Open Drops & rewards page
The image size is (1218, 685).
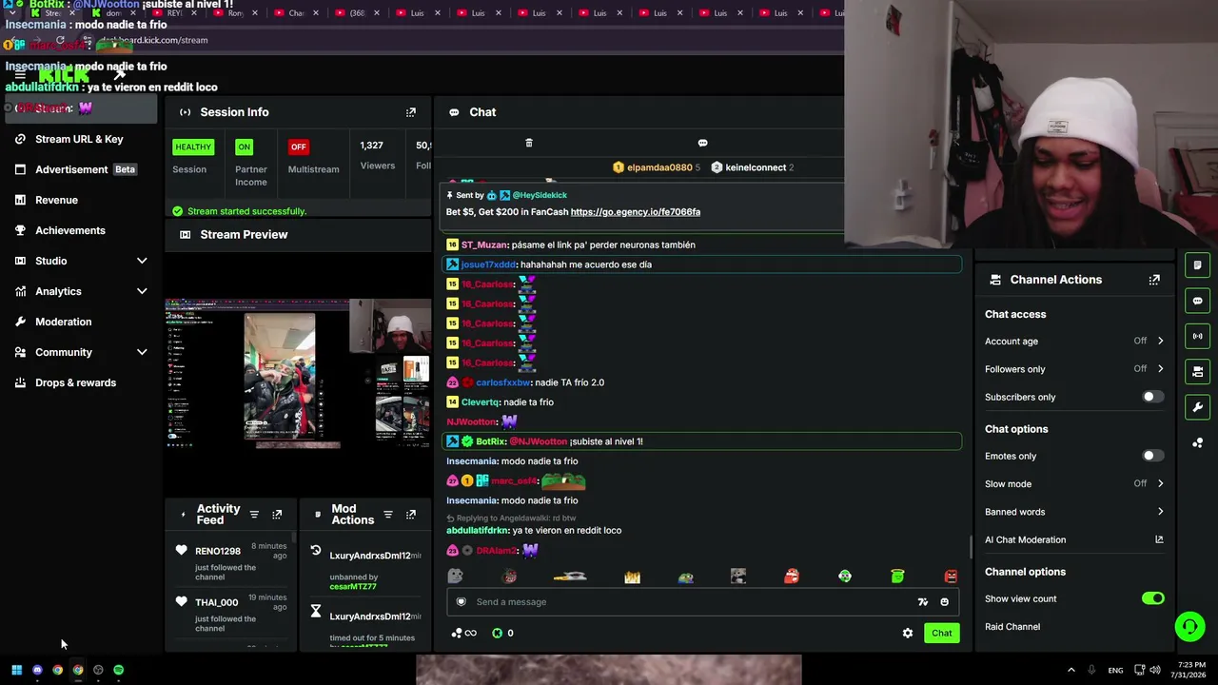pyautogui.click(x=82, y=382)
